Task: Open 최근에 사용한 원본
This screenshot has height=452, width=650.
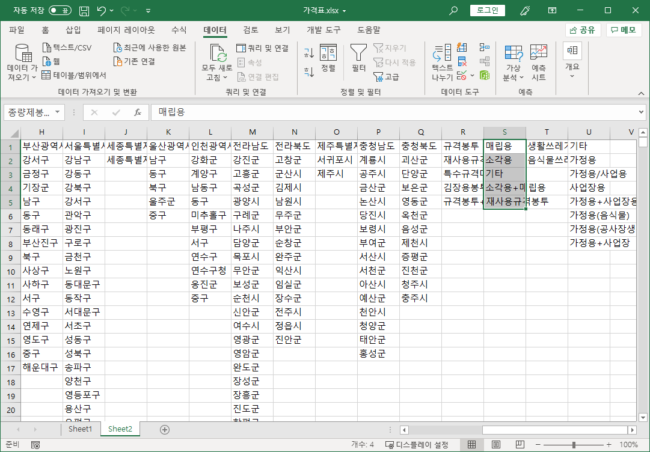Action: click(150, 47)
